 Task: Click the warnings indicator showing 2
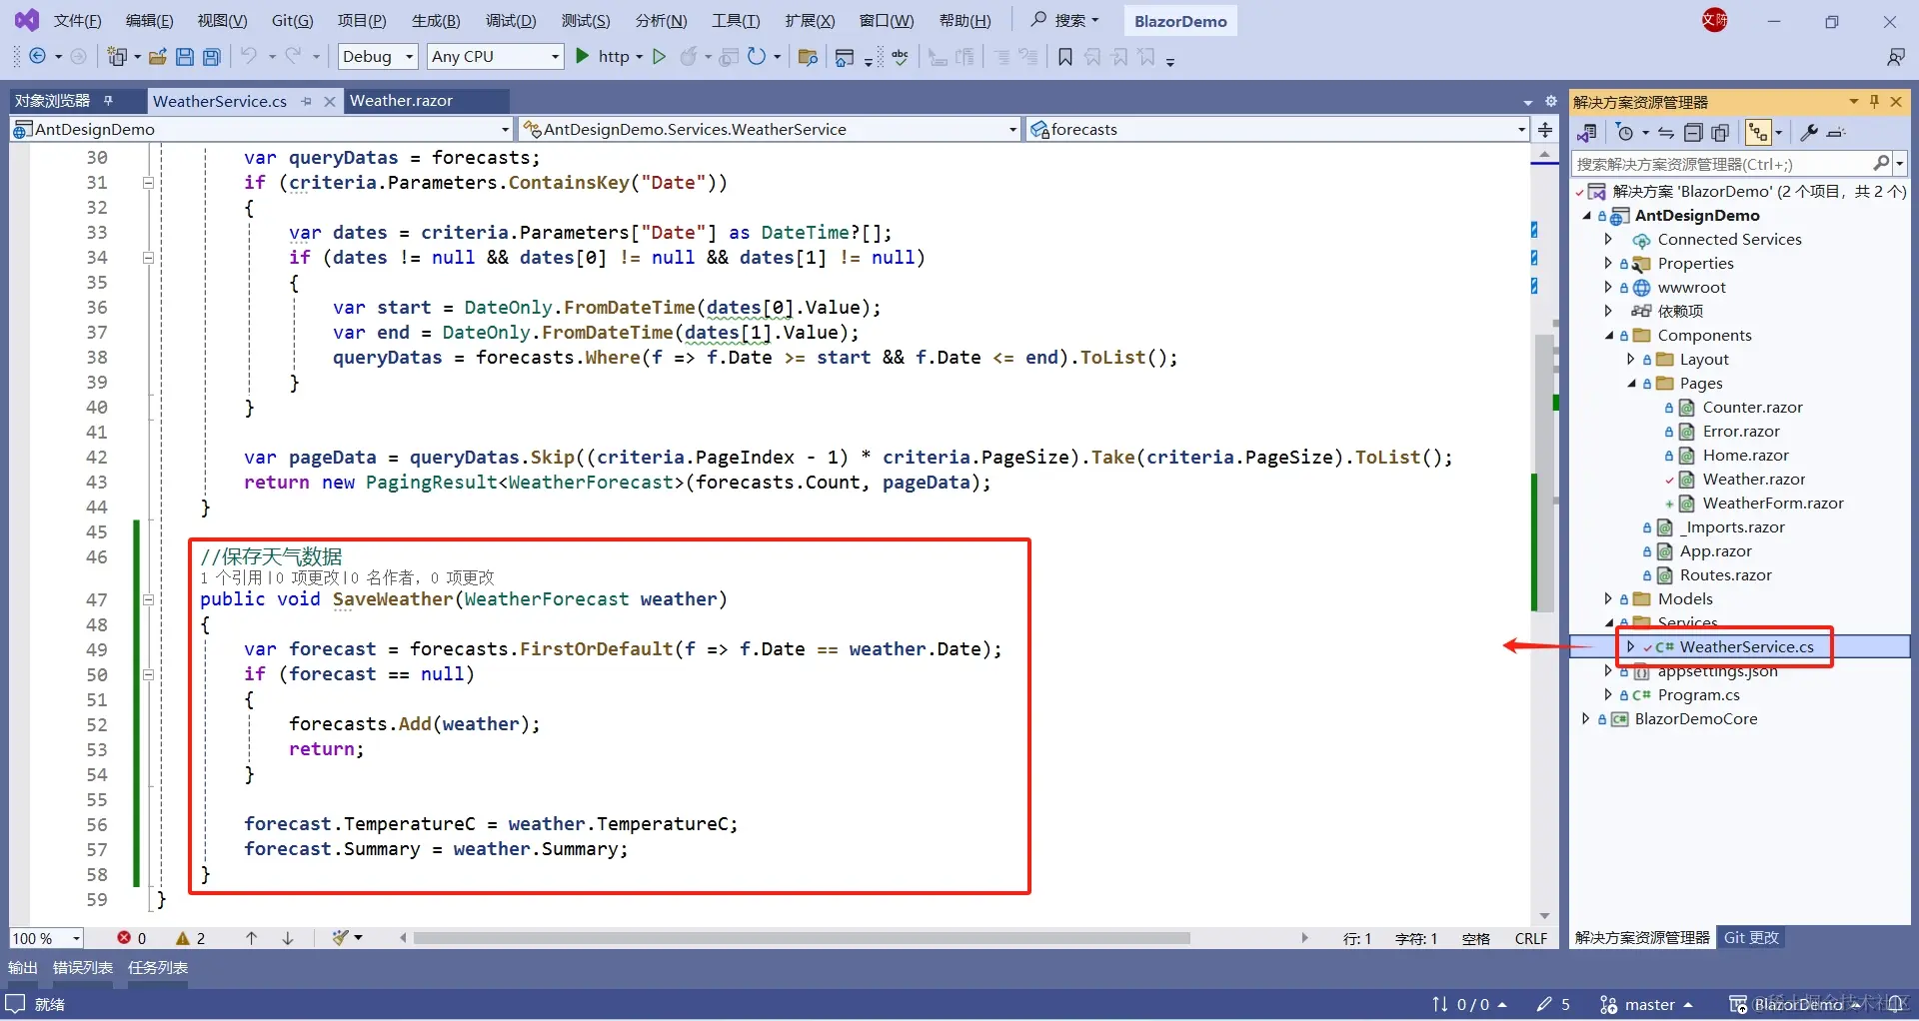(190, 938)
